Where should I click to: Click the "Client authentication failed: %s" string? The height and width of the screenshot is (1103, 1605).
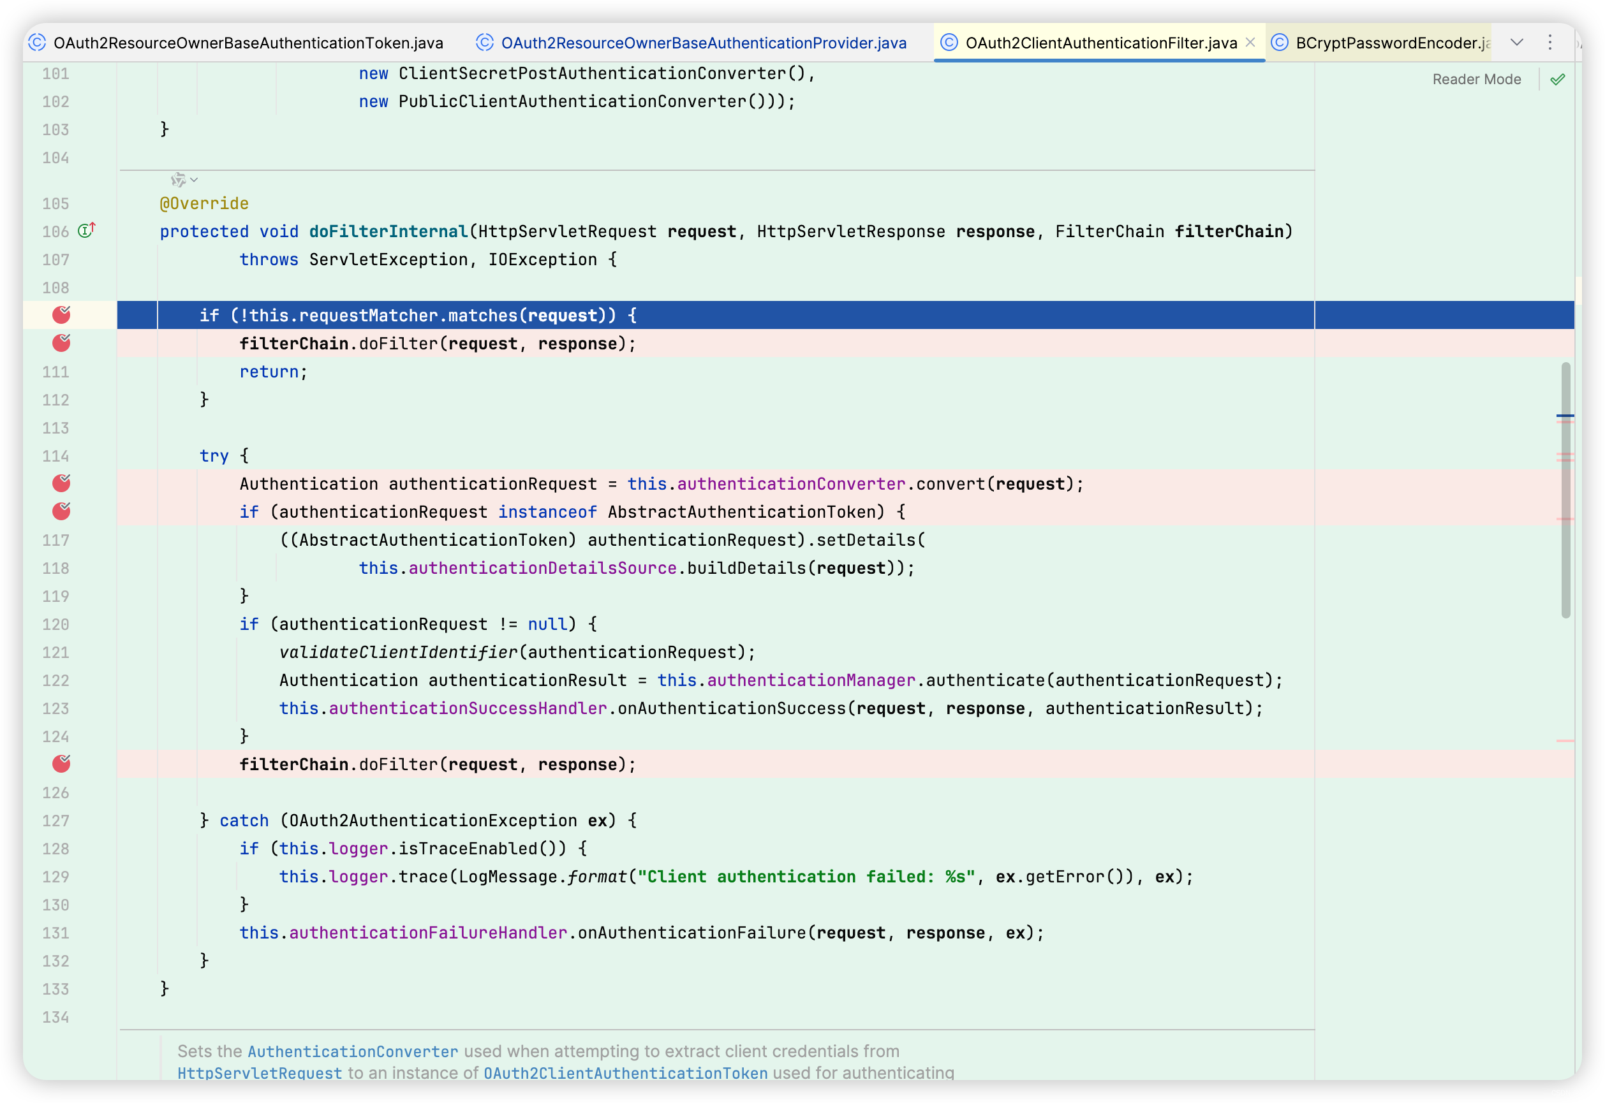(x=806, y=876)
